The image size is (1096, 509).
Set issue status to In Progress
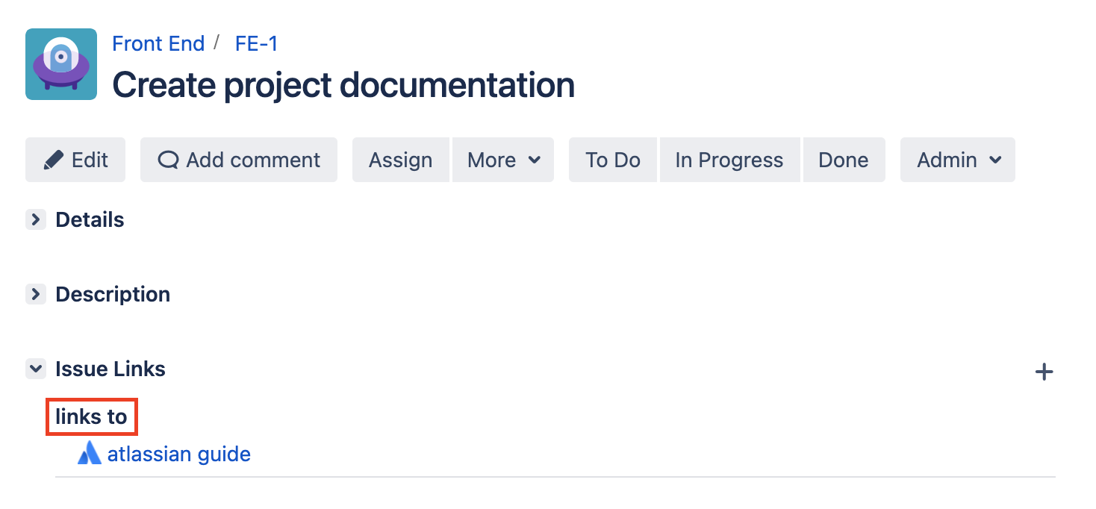729,160
